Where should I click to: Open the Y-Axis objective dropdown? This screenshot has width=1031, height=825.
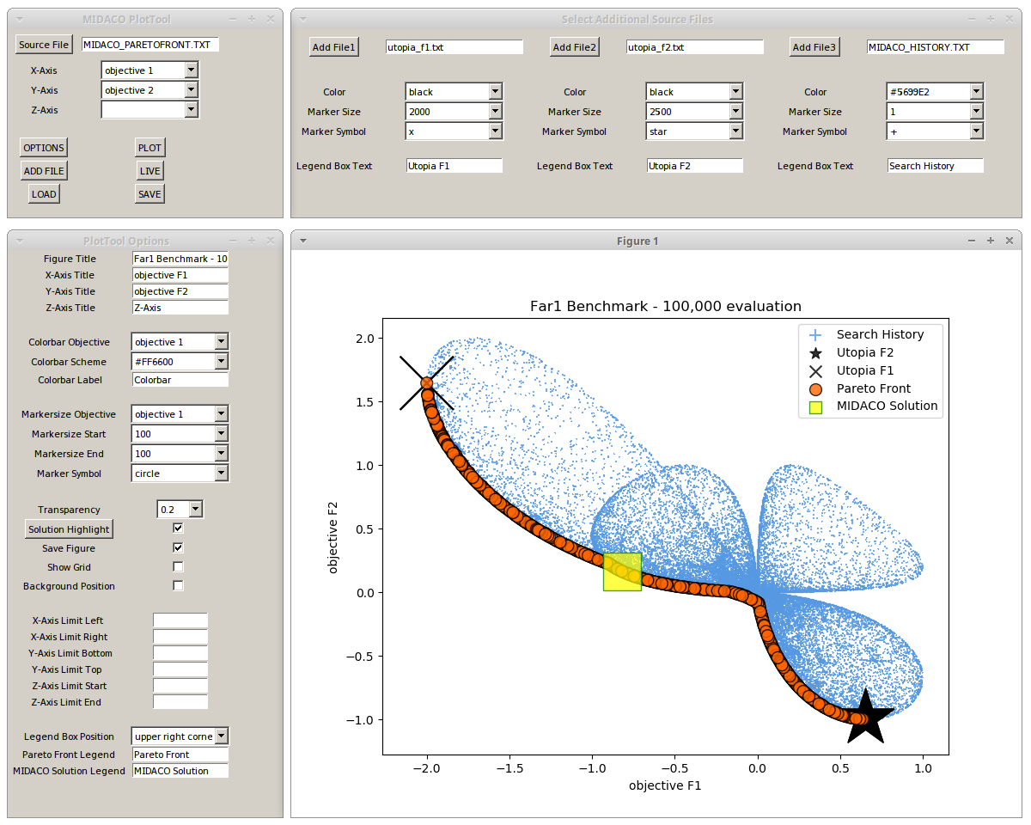[192, 89]
